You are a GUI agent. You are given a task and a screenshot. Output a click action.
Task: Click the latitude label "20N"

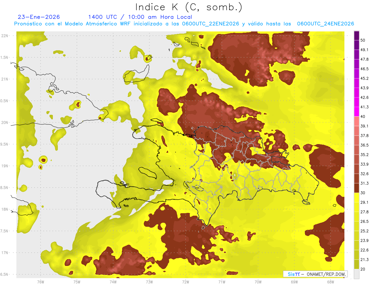coord(5,123)
